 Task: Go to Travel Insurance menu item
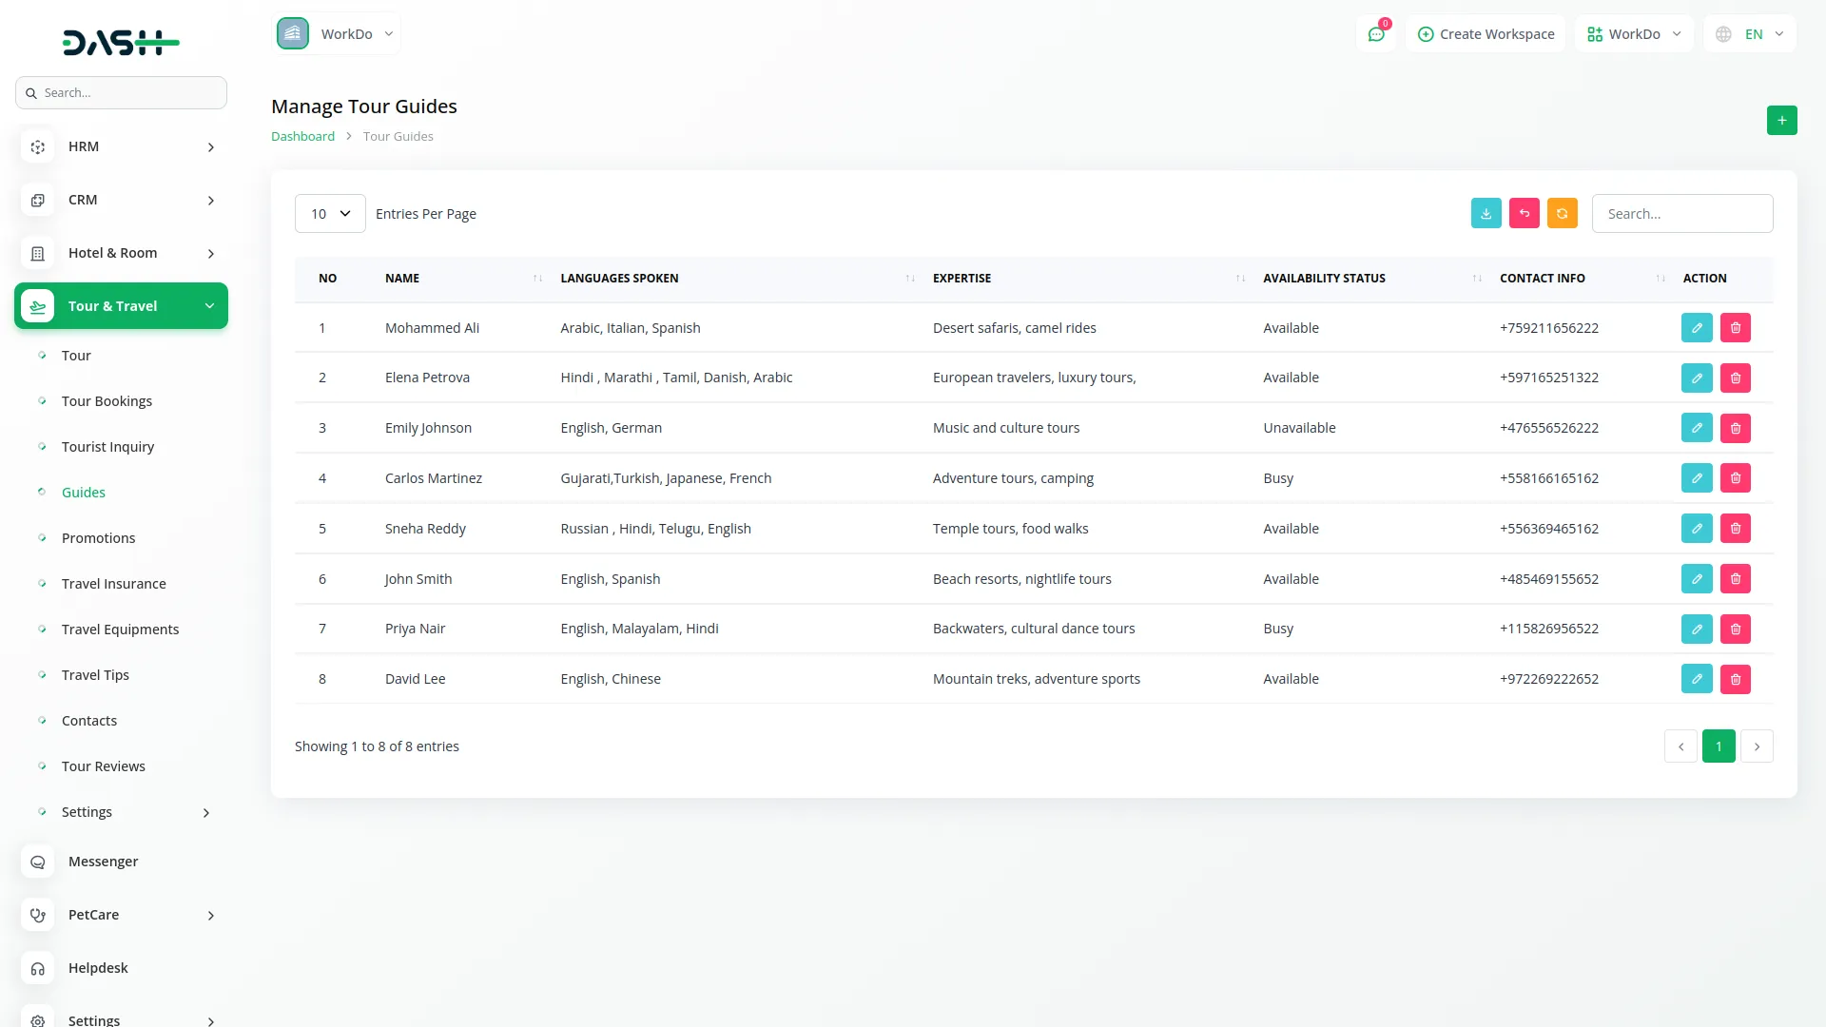tap(113, 584)
